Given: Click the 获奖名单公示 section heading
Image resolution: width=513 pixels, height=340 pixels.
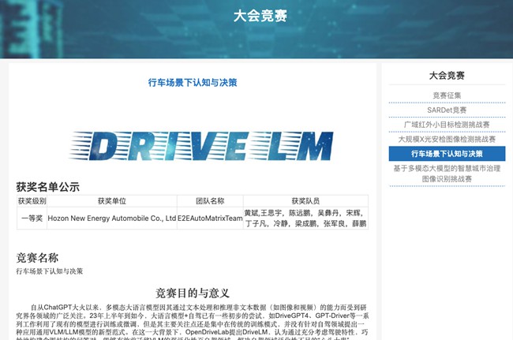Looking at the screenshot, I should (x=48, y=187).
